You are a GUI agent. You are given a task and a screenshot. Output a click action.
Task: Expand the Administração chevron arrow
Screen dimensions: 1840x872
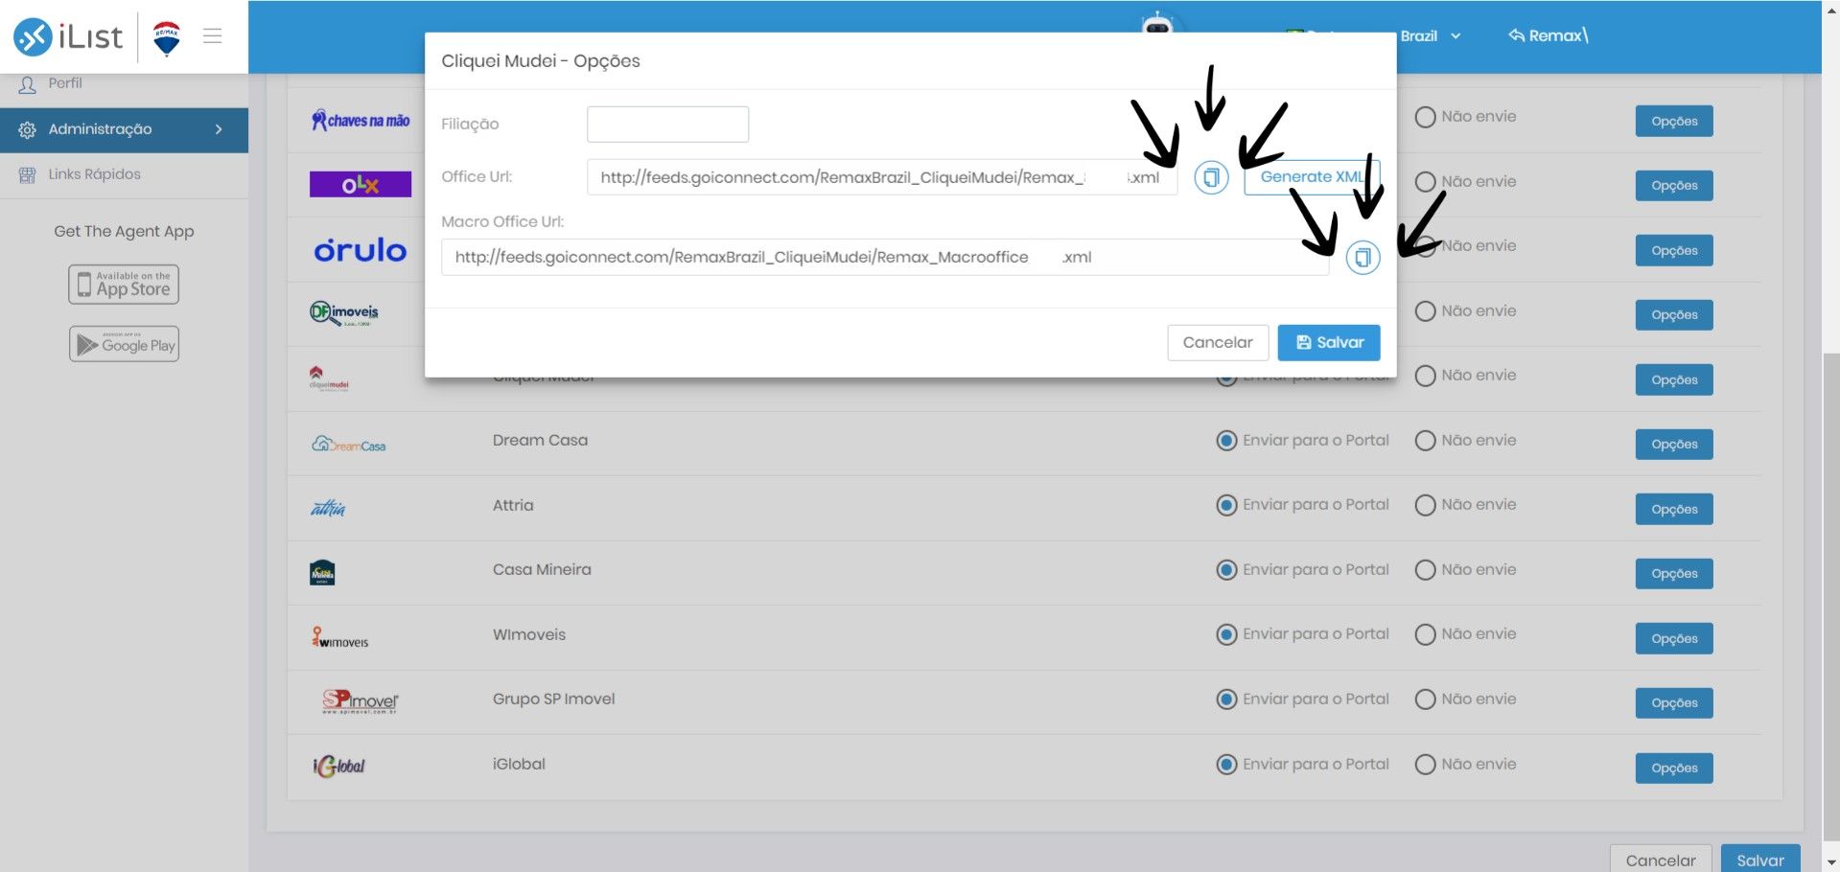(219, 129)
